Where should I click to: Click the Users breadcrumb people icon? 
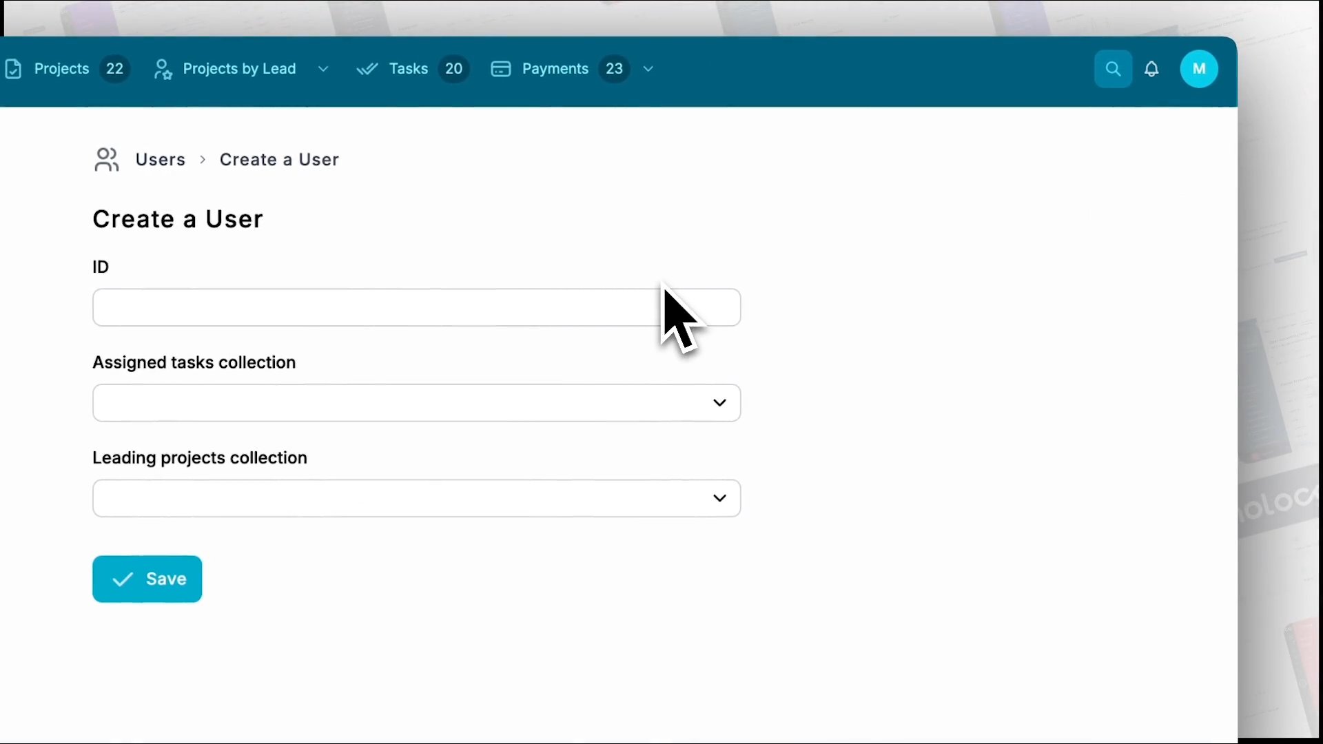click(x=107, y=160)
